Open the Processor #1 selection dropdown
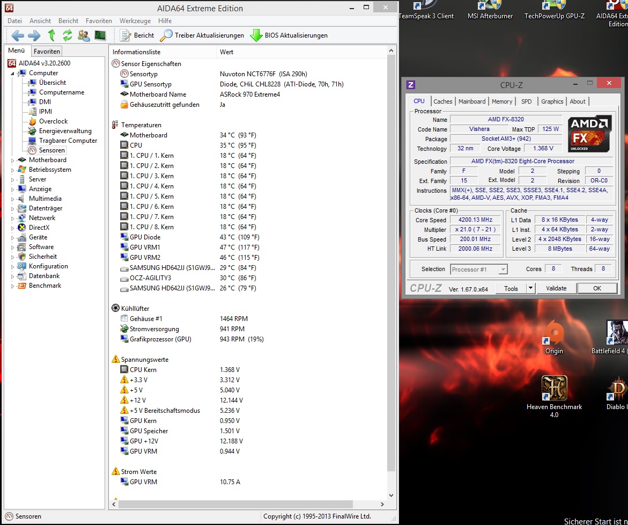This screenshot has width=628, height=525. coord(479,269)
